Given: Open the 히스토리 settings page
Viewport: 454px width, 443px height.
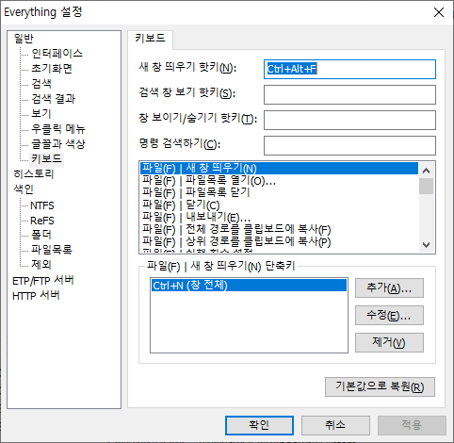Looking at the screenshot, I should pyautogui.click(x=34, y=173).
